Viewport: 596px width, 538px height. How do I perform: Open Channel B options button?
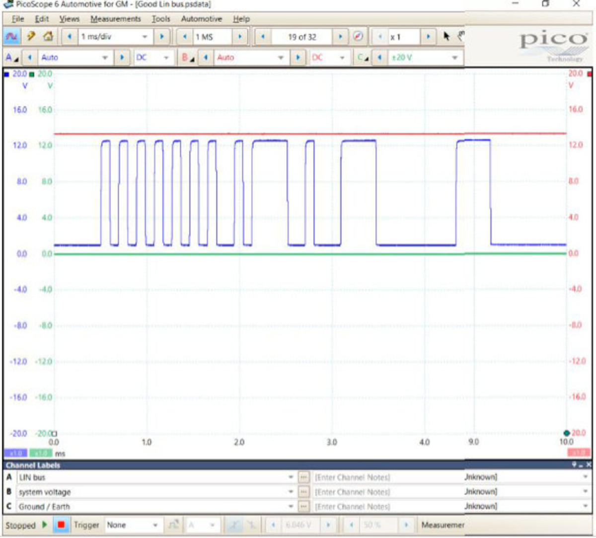(188, 58)
